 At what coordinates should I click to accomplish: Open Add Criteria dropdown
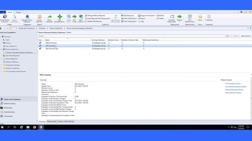point(246,36)
